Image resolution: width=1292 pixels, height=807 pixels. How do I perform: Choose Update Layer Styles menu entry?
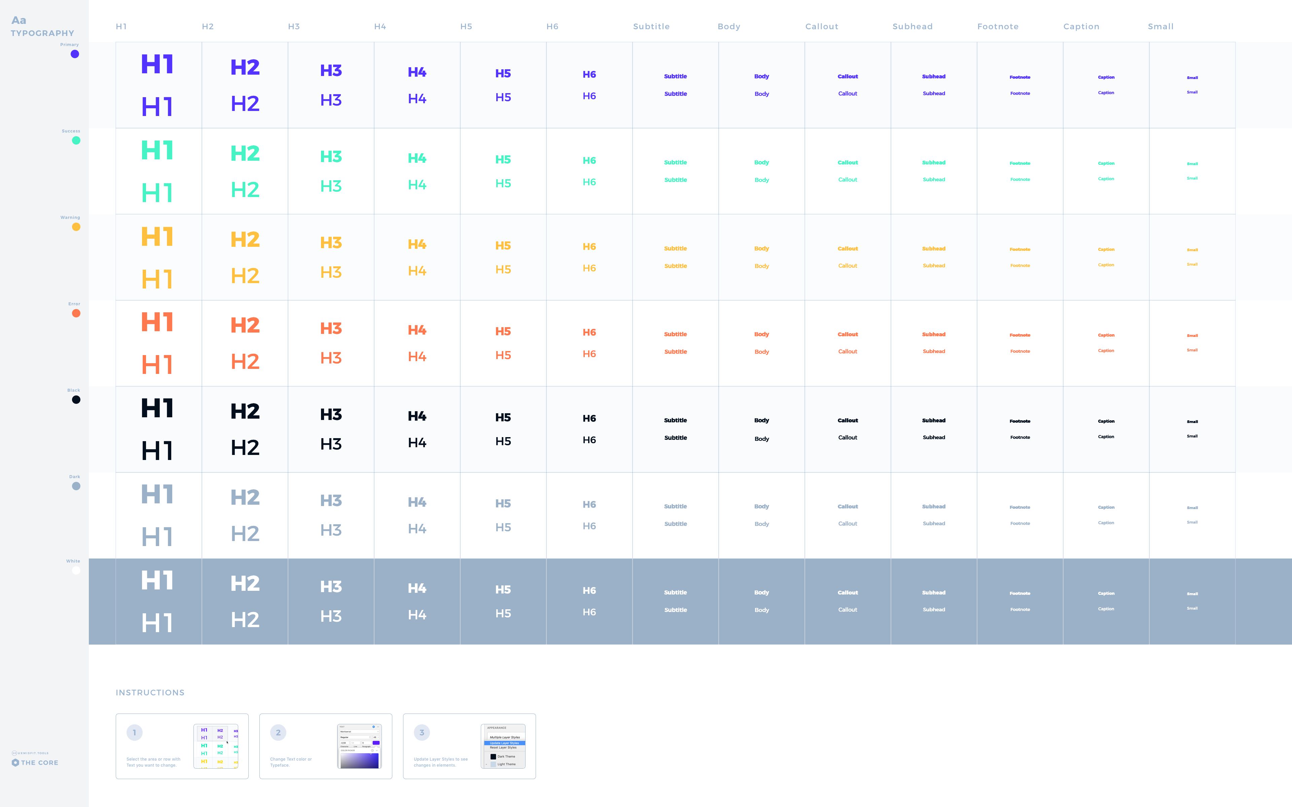[x=505, y=743]
